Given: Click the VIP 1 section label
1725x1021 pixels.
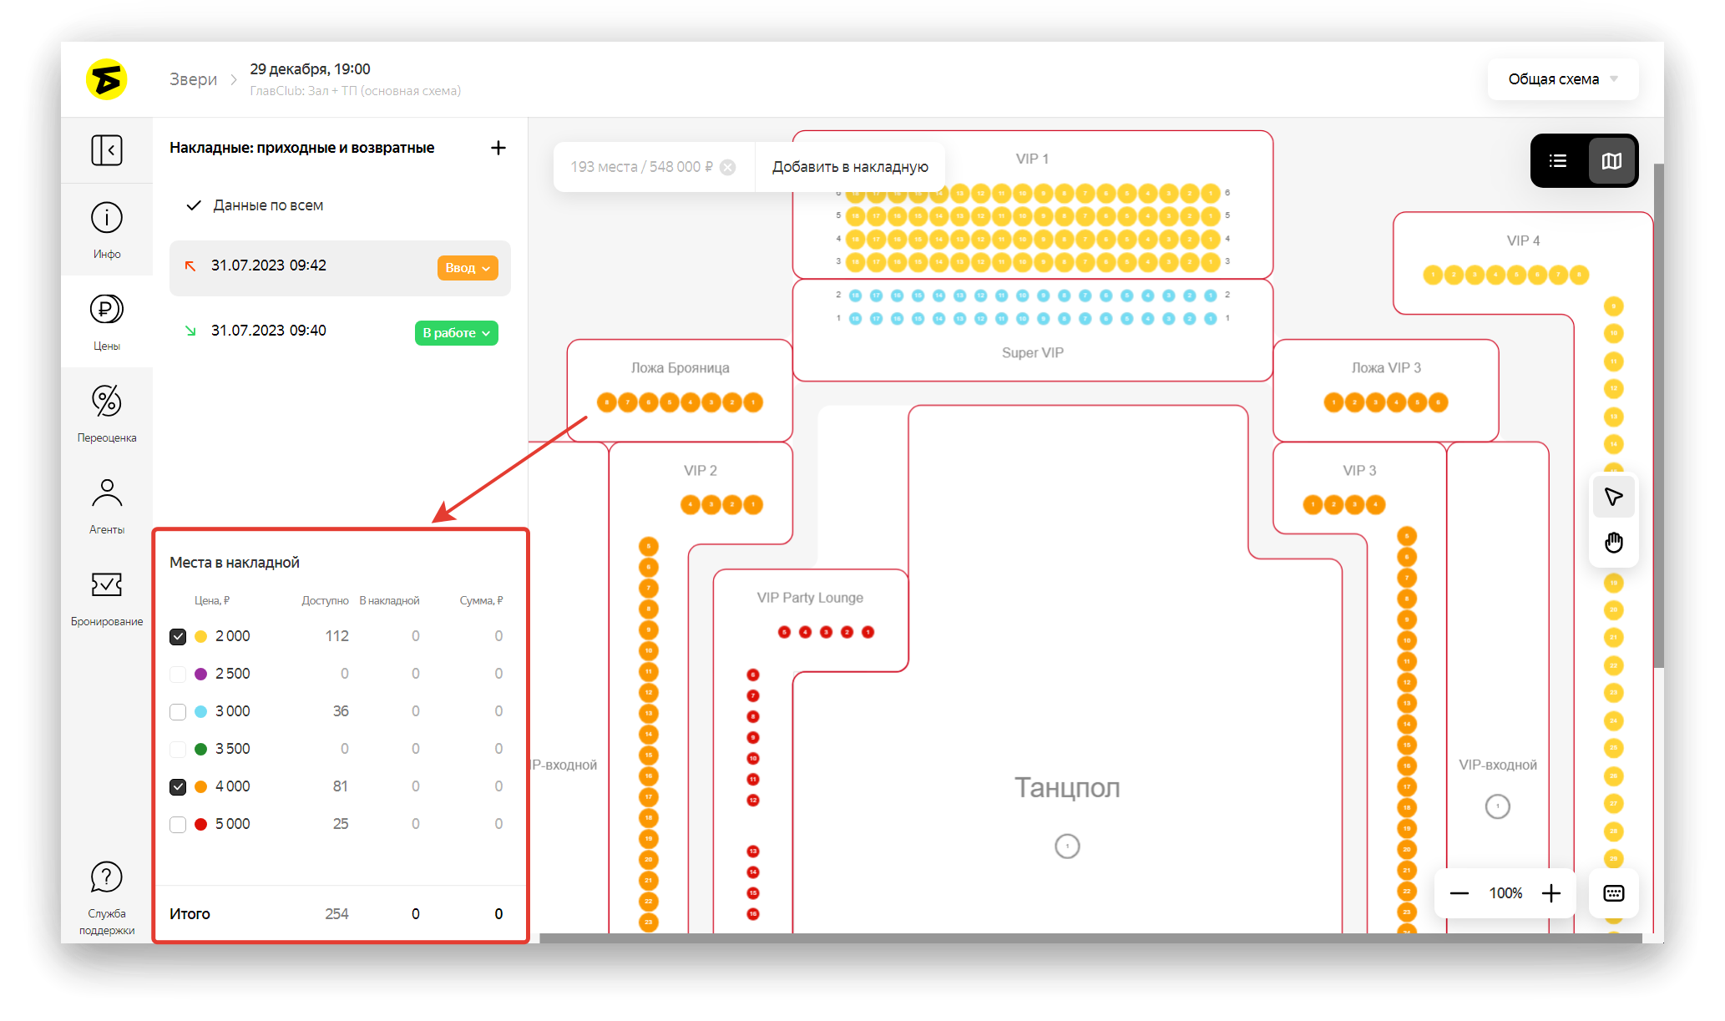Looking at the screenshot, I should (x=1032, y=159).
